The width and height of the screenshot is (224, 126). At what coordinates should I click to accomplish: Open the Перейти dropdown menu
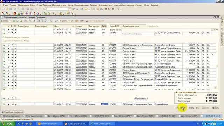click(x=64, y=21)
